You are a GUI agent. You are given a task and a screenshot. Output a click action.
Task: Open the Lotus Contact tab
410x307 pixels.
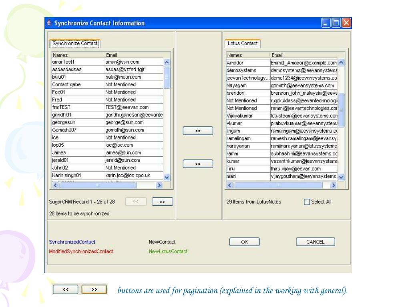(242, 44)
